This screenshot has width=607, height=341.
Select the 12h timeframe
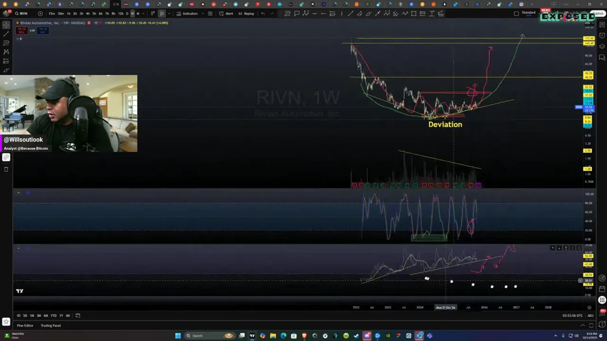coord(120,14)
